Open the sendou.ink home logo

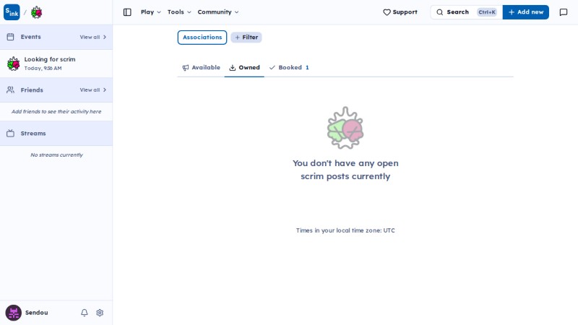tap(12, 12)
